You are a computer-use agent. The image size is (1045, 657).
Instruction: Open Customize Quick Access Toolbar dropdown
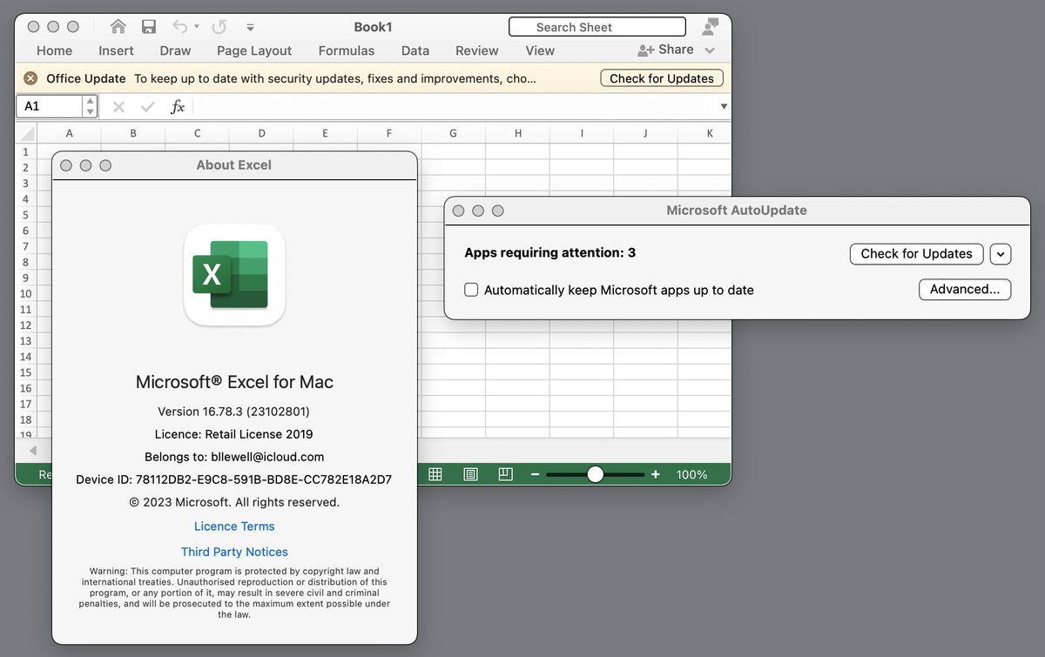(251, 27)
